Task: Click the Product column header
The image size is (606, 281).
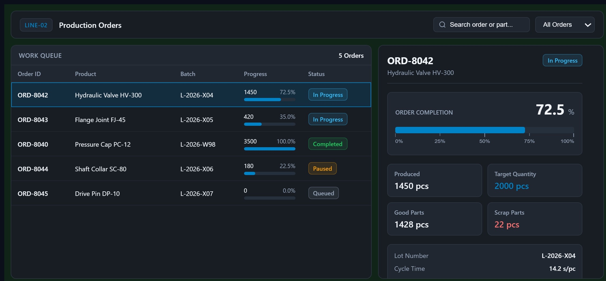Action: click(86, 74)
